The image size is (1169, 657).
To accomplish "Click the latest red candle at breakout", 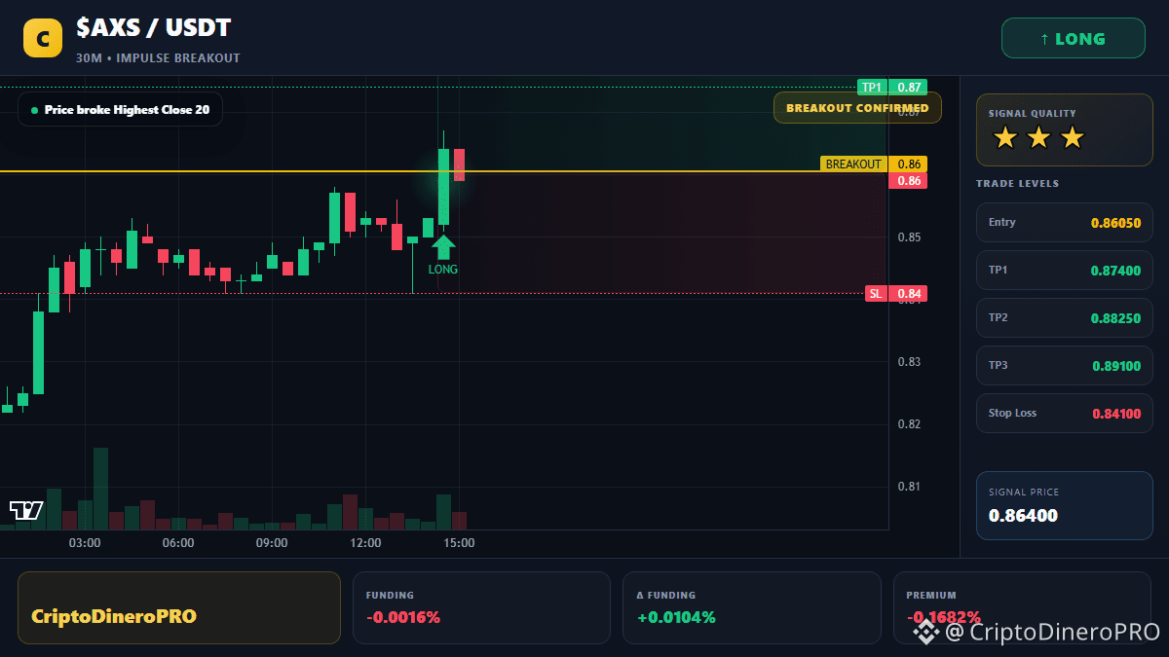I will click(x=459, y=164).
